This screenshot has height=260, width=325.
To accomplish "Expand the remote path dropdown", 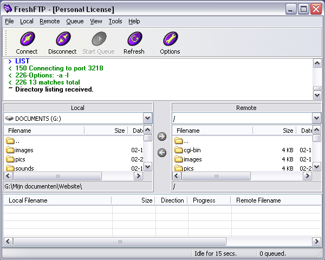I will pyautogui.click(x=316, y=118).
